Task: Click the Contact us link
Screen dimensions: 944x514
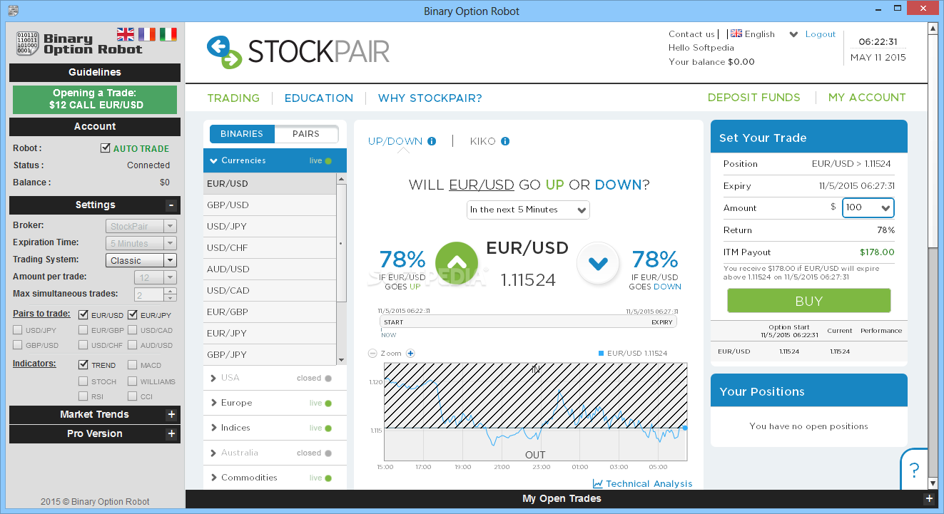Action: tap(691, 34)
